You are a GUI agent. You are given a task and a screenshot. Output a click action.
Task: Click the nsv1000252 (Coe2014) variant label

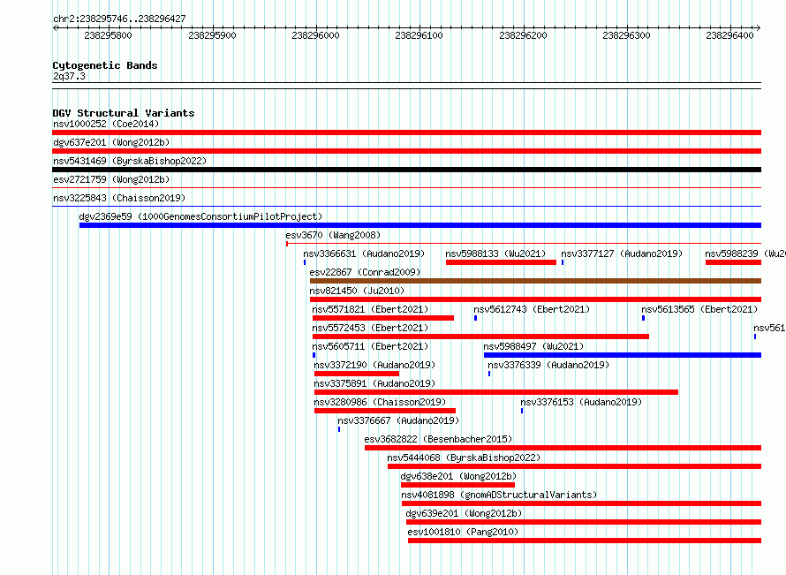click(106, 124)
